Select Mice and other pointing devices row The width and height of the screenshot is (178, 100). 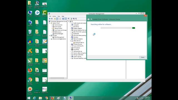(x=80, y=36)
